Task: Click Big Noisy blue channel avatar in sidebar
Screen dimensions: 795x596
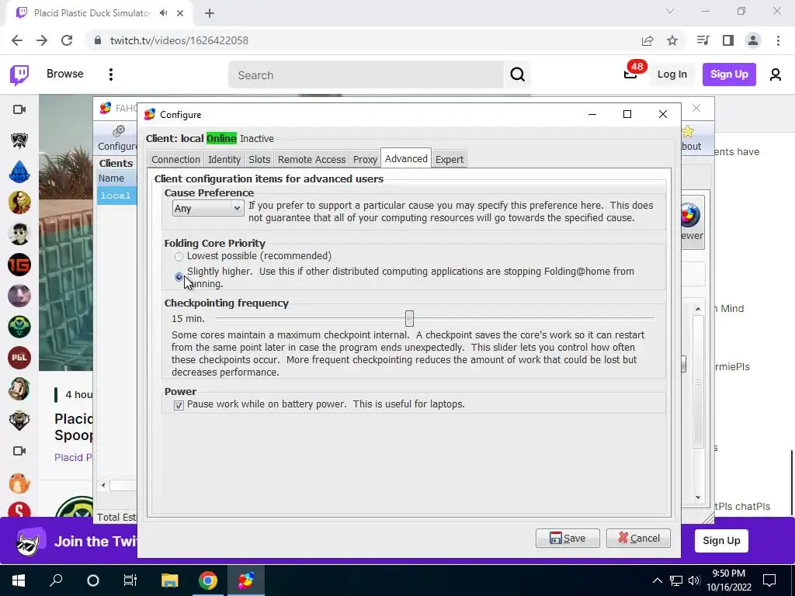Action: click(19, 172)
